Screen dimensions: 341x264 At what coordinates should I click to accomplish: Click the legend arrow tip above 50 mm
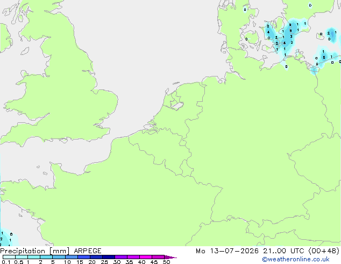[x=170, y=257]
